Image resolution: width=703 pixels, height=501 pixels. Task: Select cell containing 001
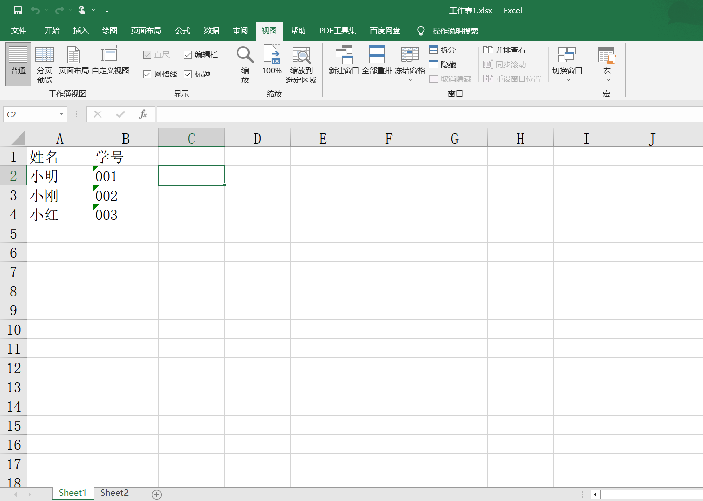click(126, 175)
